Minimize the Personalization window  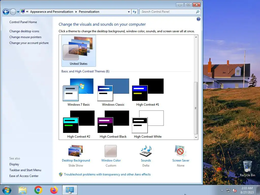(180, 5)
